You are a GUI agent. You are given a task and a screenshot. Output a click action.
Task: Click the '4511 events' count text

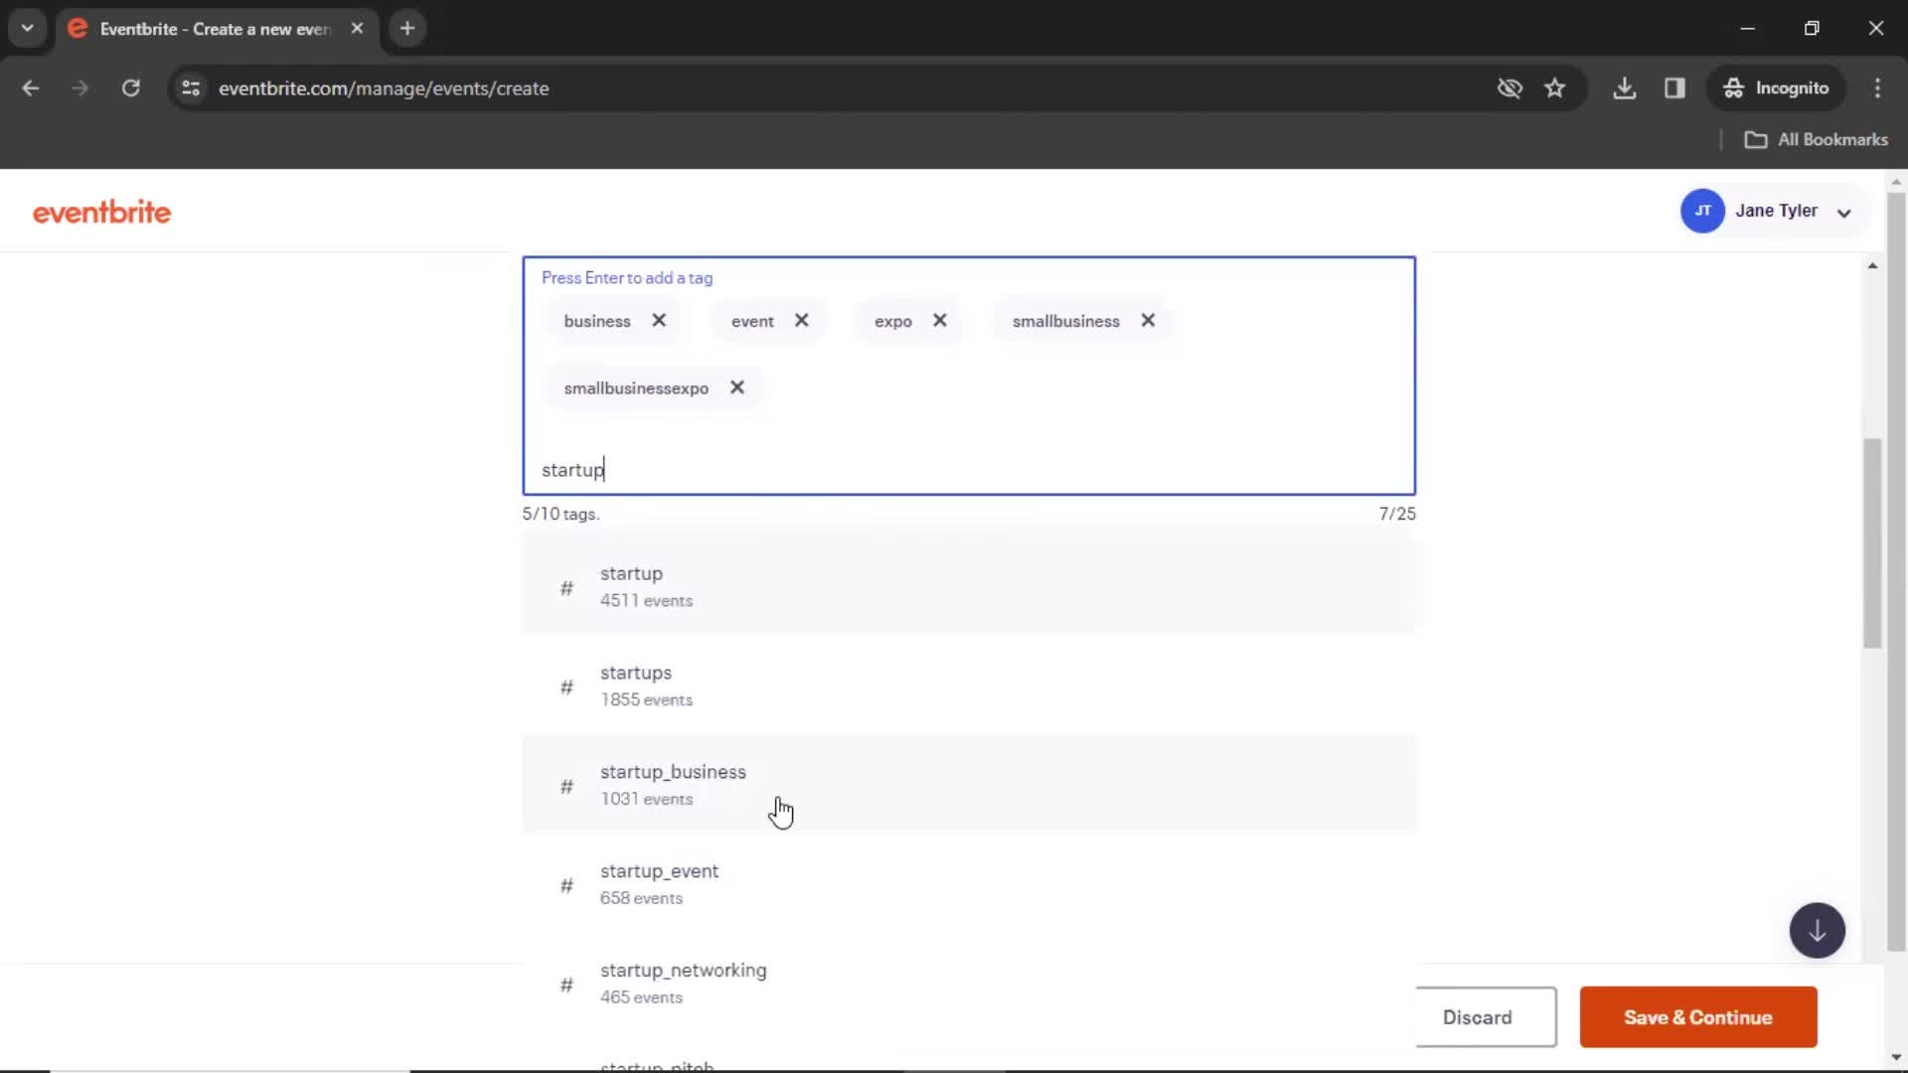pos(646,601)
